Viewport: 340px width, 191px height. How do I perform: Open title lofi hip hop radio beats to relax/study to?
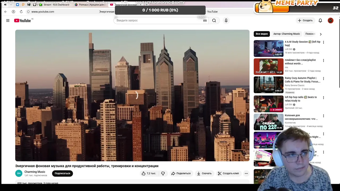[x=301, y=99]
